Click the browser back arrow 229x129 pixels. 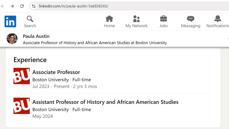coord(3,6)
